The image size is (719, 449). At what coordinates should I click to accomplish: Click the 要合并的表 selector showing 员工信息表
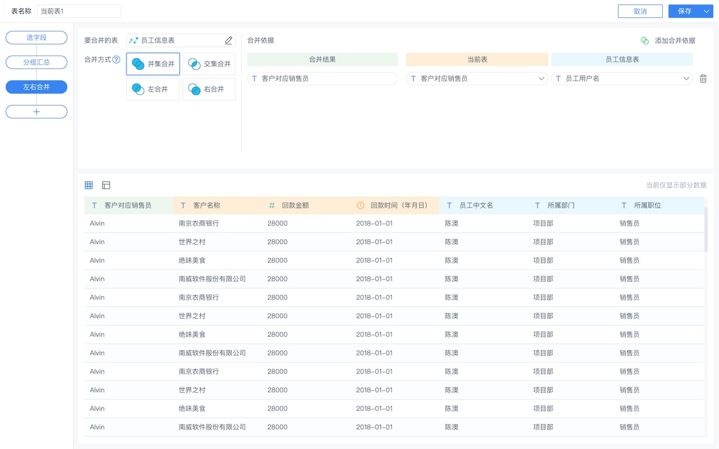tap(181, 40)
